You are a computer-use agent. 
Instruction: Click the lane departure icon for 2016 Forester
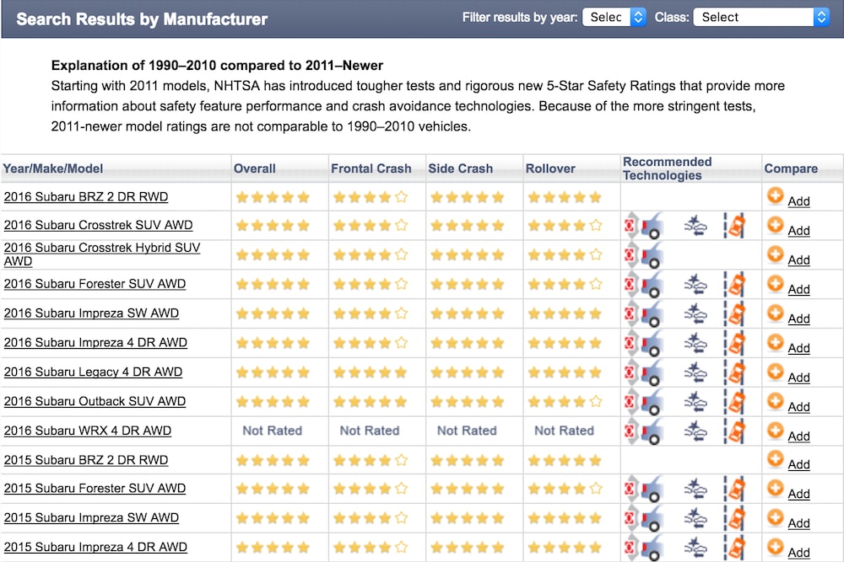pyautogui.click(x=734, y=284)
